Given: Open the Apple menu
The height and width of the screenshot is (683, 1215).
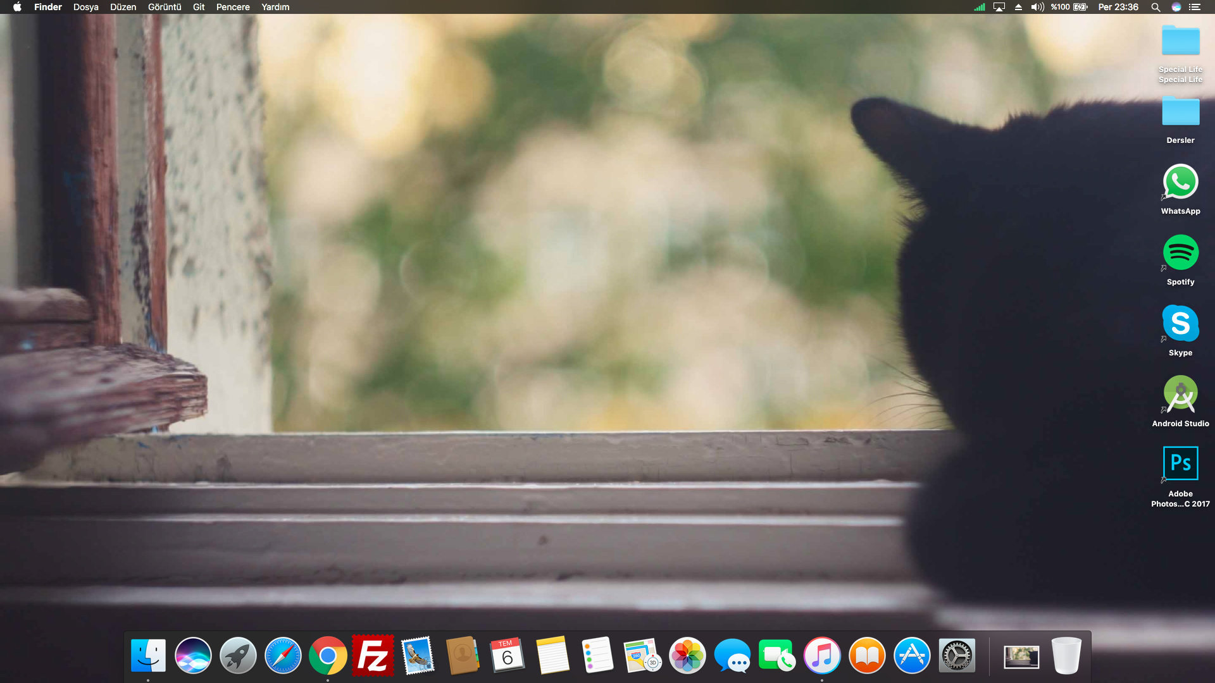Looking at the screenshot, I should tap(17, 7).
